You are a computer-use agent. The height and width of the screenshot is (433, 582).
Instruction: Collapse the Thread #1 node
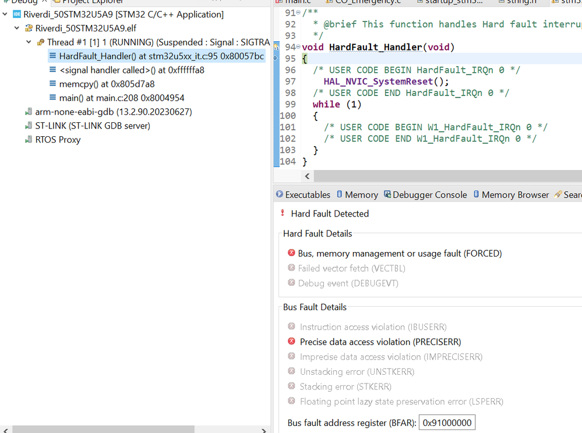[x=29, y=42]
